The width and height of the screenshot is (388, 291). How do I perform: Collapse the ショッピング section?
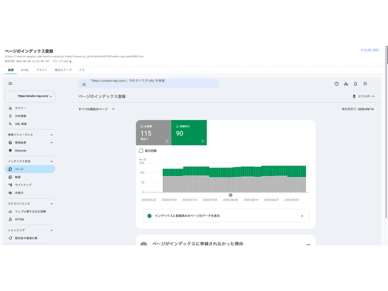pos(52,230)
